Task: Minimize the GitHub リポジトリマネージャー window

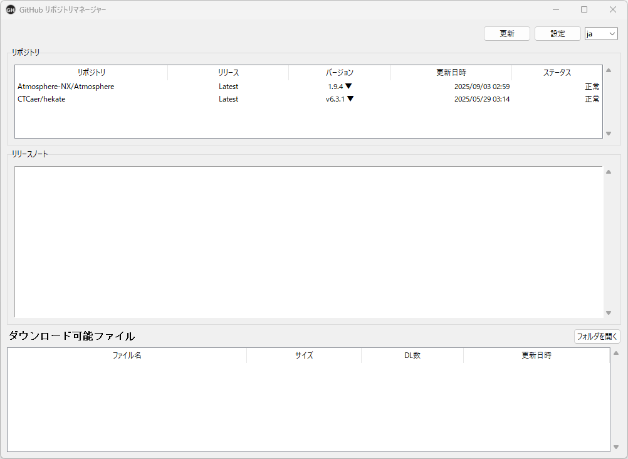Action: pos(556,9)
